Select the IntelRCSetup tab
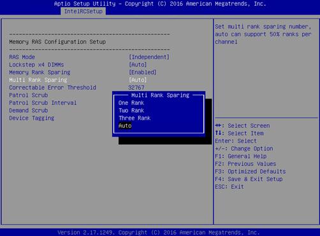This screenshot has height=236, width=320. [x=84, y=11]
